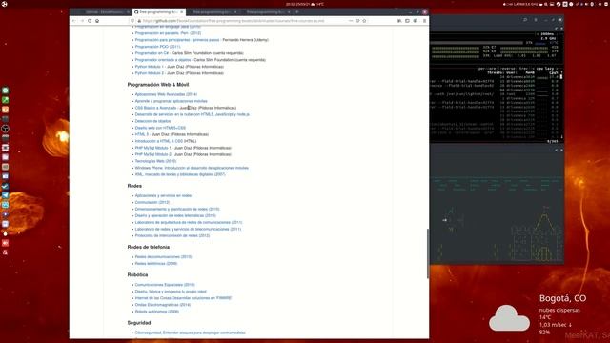Open Ciberseguridad Entender ataques link
Viewport: 610px width, 343px height.
point(191,333)
